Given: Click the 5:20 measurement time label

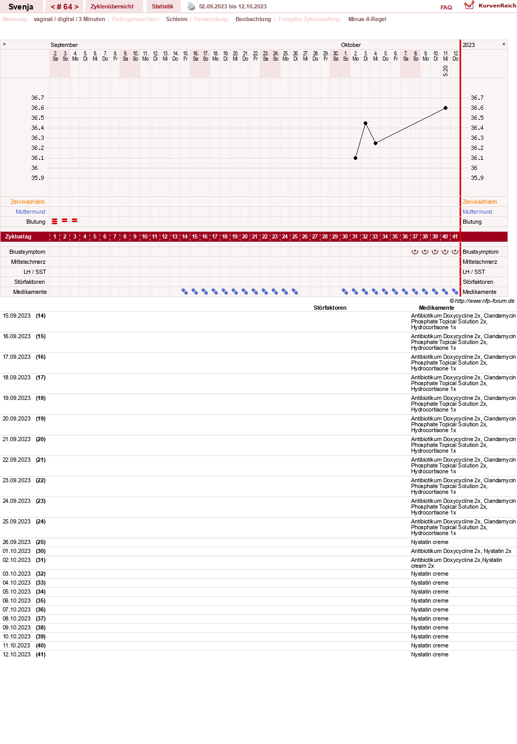Looking at the screenshot, I should (446, 71).
